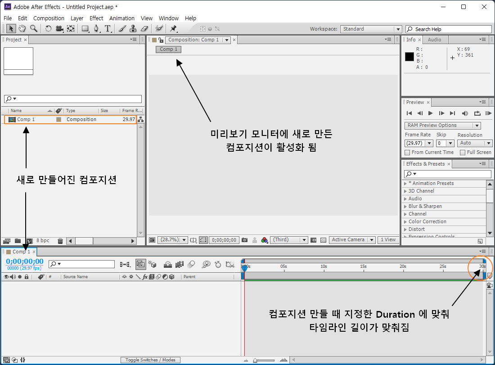This screenshot has width=495, height=365.
Task: Open the Workspace Standard dropdown
Action: coord(371,29)
